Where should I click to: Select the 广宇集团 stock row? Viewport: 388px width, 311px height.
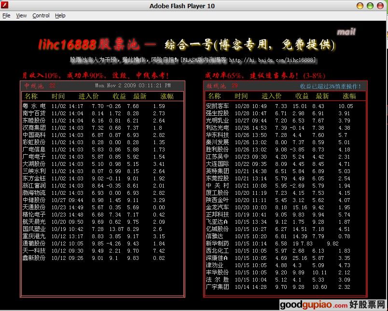pyautogui.click(x=278, y=287)
